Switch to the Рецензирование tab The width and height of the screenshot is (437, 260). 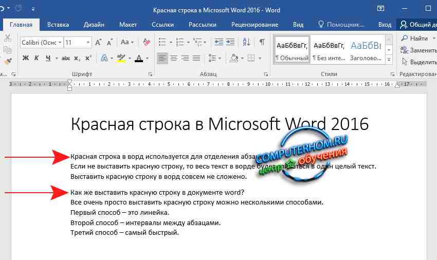254,25
